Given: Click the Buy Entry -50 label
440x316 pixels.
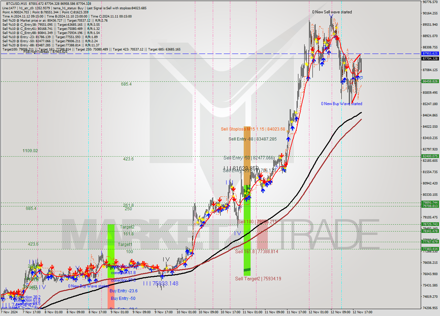Looking at the screenshot, I should 123,298.
